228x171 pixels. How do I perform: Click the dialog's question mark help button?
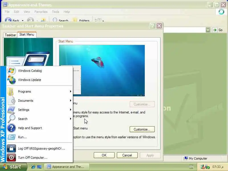click(x=152, y=26)
